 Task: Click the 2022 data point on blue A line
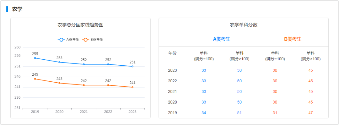[108, 64]
